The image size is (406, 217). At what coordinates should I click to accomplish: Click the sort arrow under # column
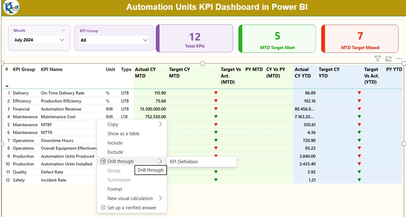tap(7, 86)
